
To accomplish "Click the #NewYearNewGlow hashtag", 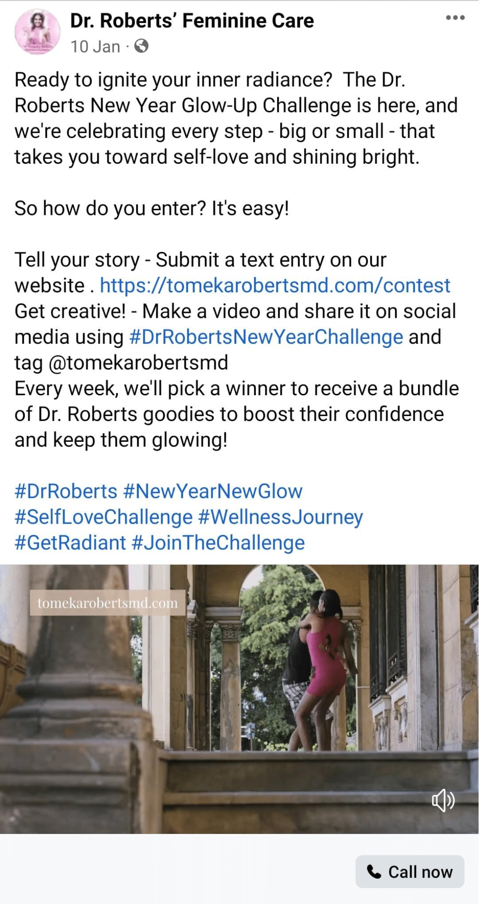I will pos(213,491).
